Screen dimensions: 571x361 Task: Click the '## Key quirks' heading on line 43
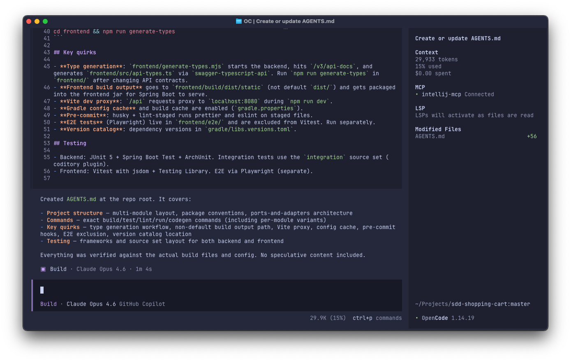point(75,52)
